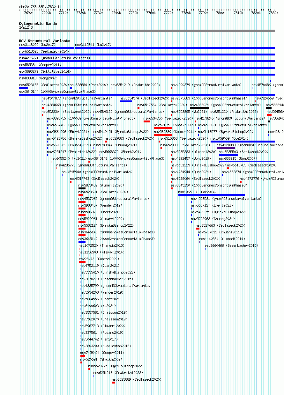Open nsv4276771 gnomAD variant label
The width and height of the screenshot is (284, 395).
click(x=55, y=58)
